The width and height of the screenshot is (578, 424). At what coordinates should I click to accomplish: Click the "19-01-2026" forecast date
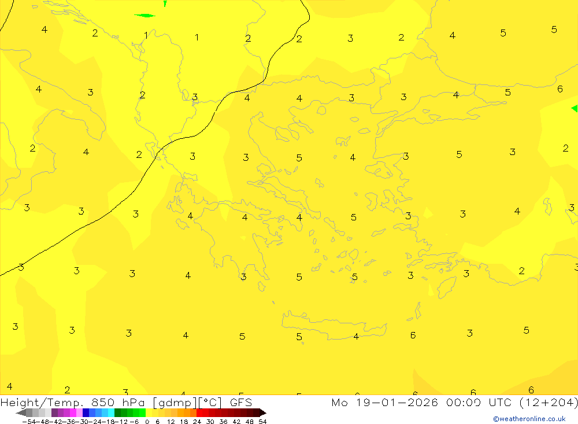397,402
